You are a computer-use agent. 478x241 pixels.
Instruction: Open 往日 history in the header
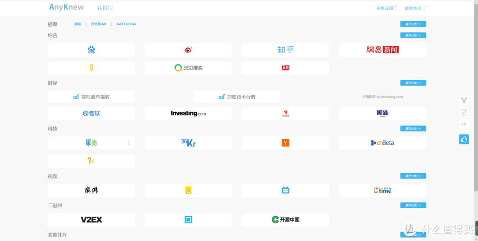click(105, 8)
